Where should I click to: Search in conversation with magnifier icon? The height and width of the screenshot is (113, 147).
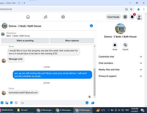[x=125, y=45]
